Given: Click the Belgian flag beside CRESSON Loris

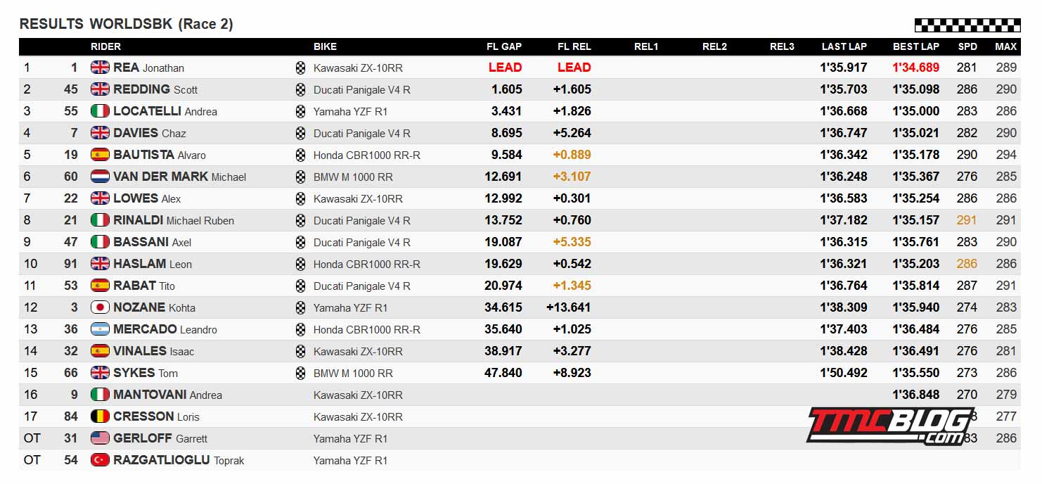Looking at the screenshot, I should point(101,416).
